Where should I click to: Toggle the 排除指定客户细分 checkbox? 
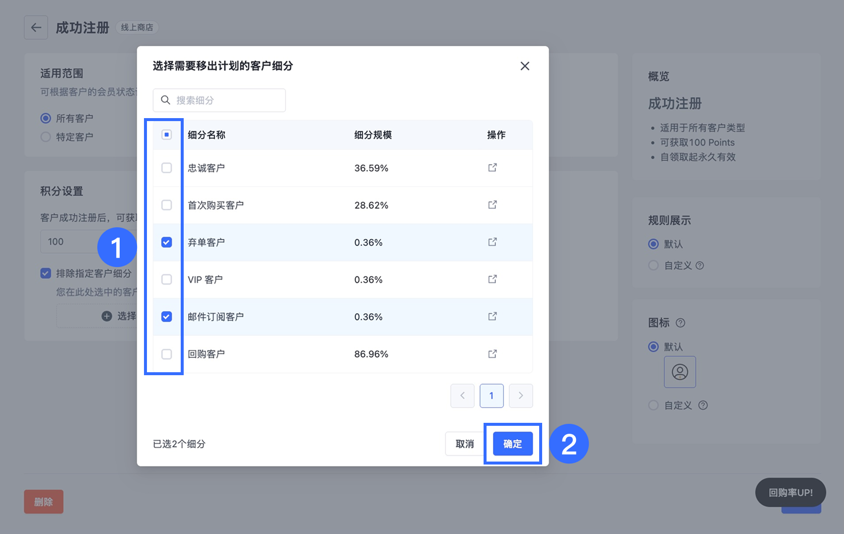46,273
